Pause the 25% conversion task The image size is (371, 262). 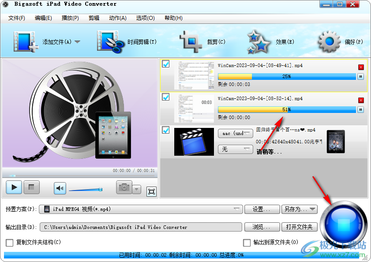tap(360, 76)
